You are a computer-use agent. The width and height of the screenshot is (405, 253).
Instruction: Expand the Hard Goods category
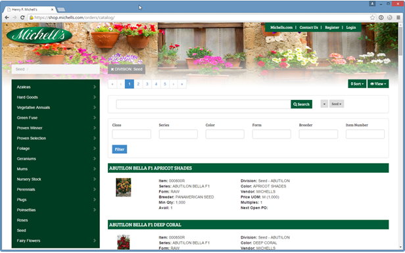point(55,97)
